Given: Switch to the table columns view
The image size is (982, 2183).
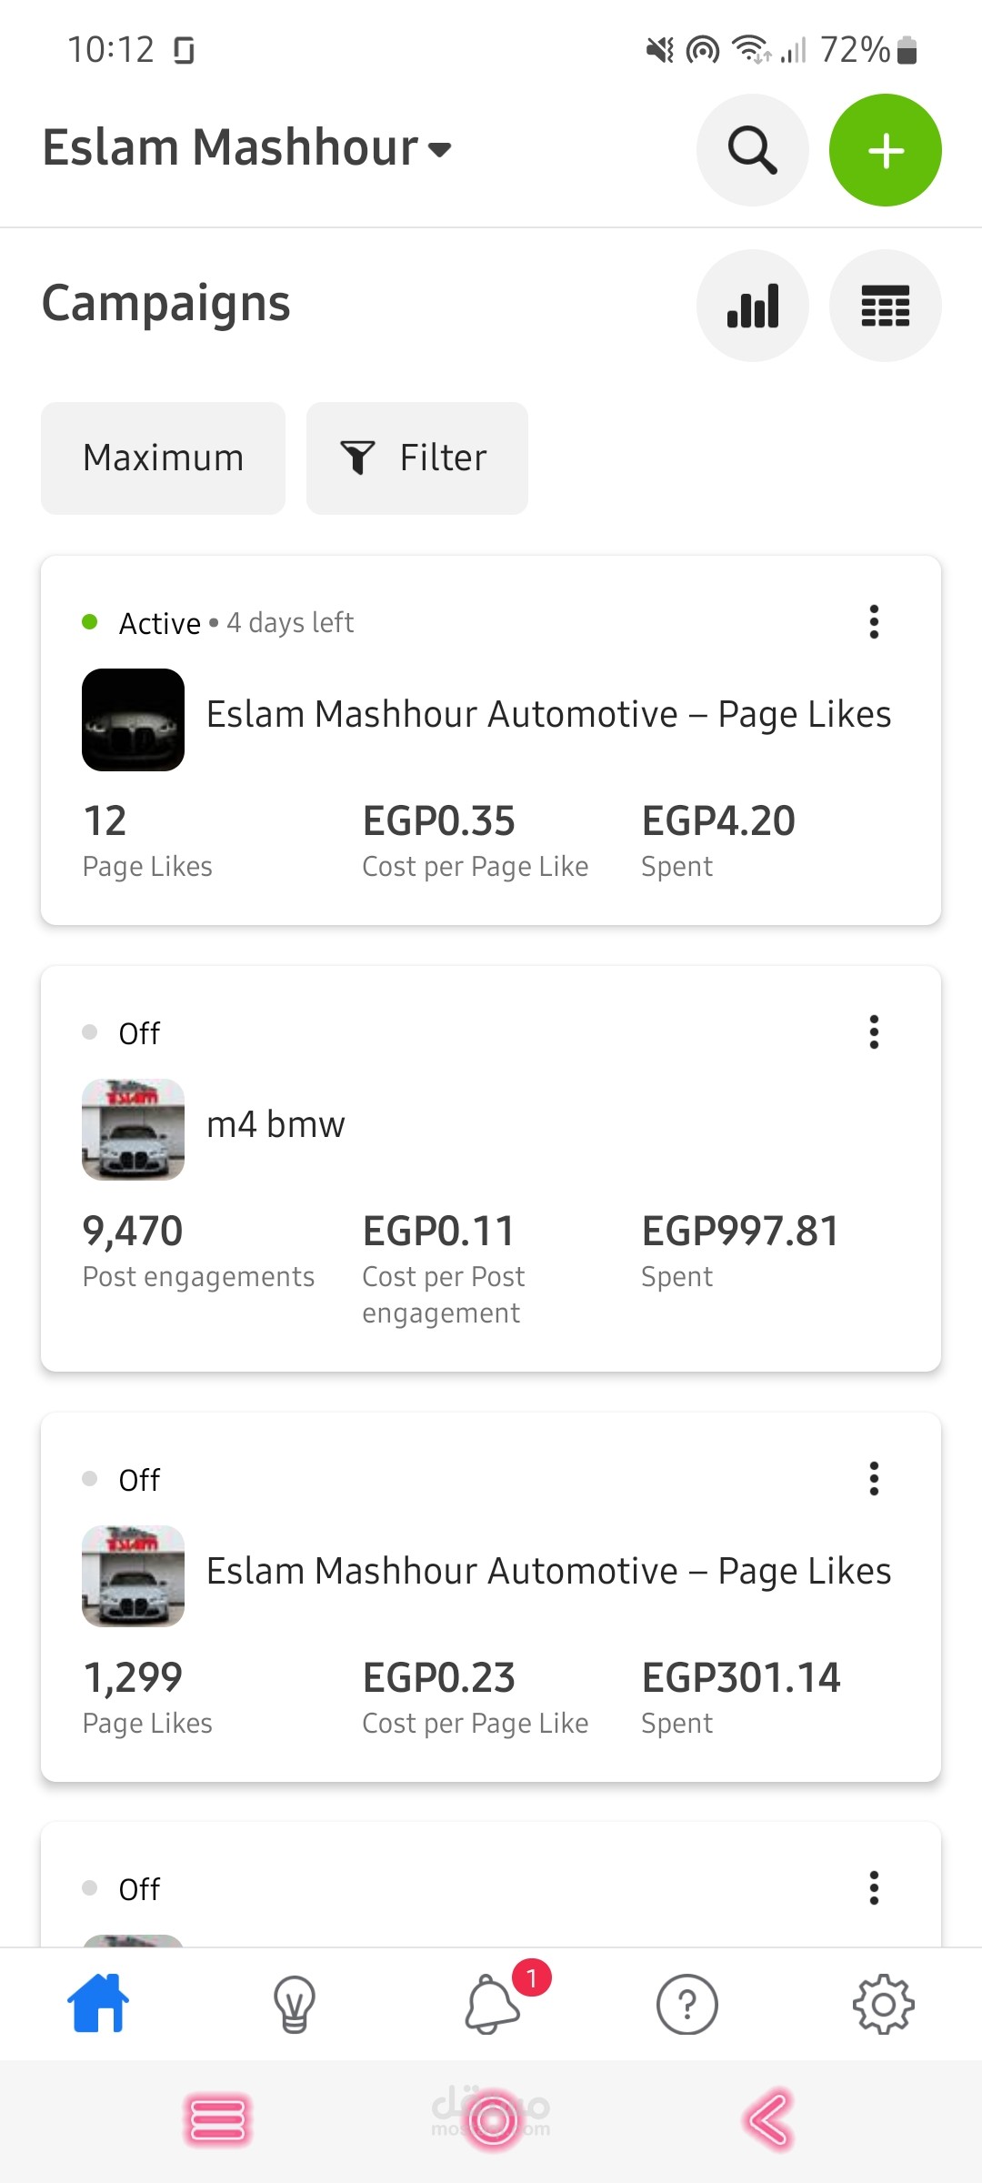Looking at the screenshot, I should pyautogui.click(x=885, y=306).
